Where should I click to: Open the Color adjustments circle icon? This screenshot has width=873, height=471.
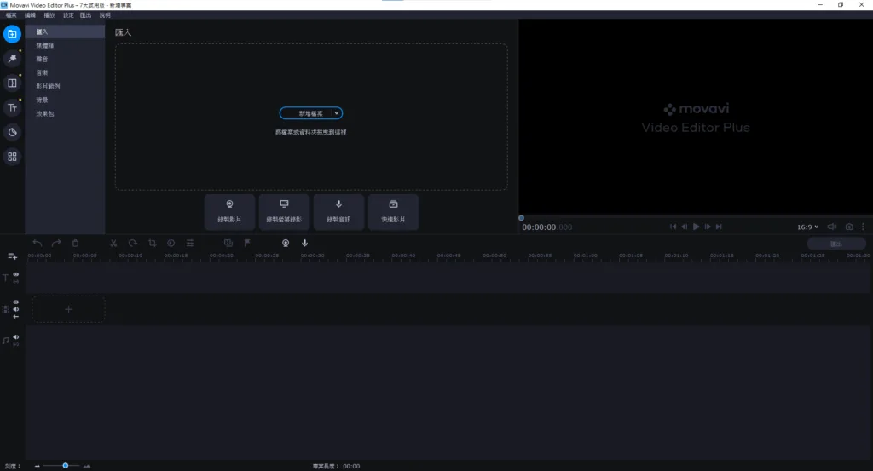click(x=171, y=243)
